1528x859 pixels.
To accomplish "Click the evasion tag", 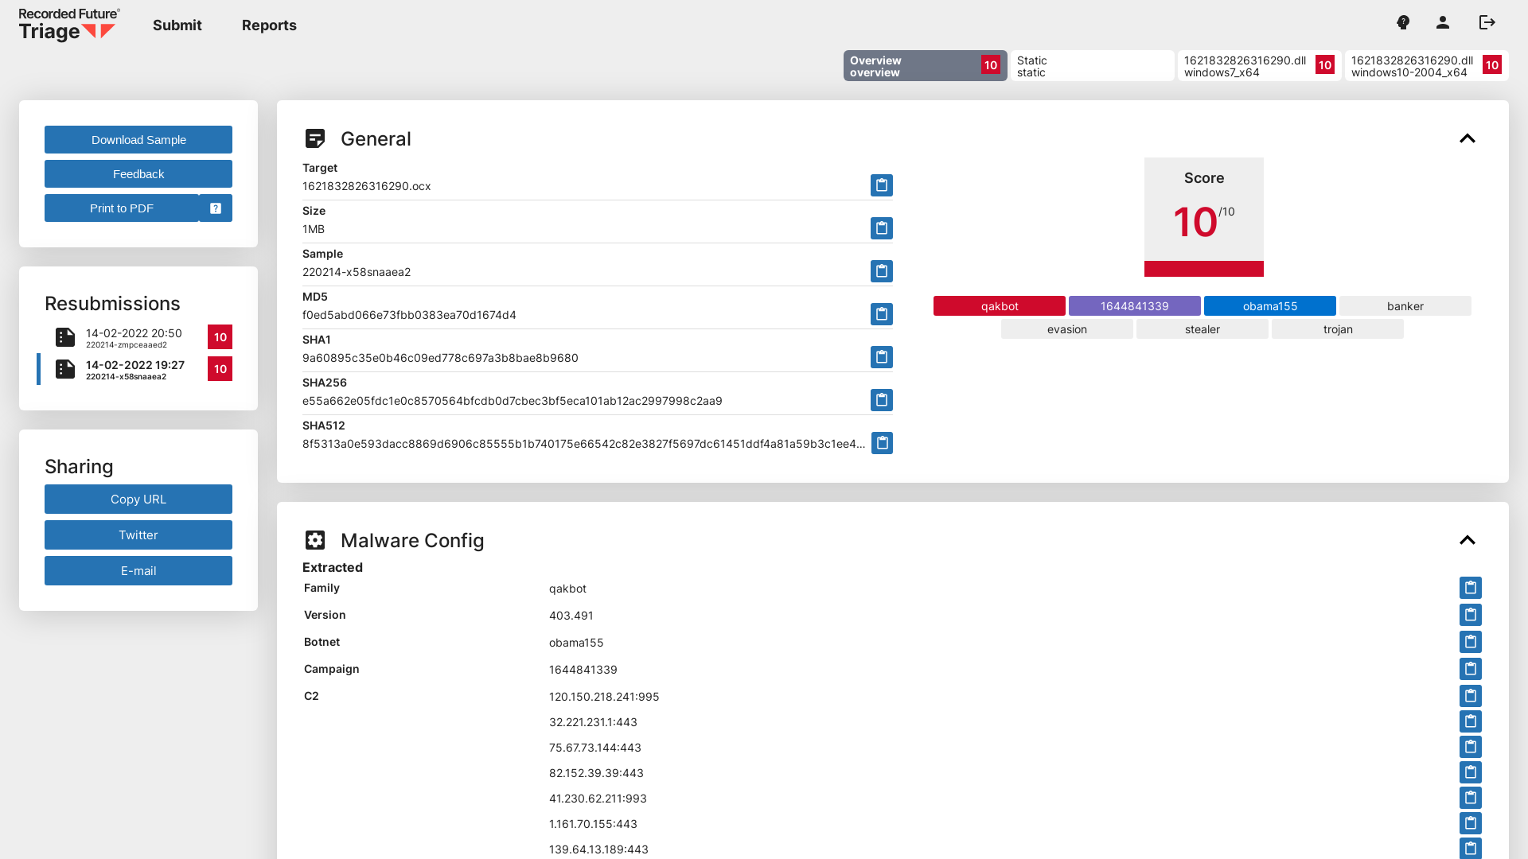I will [1067, 329].
